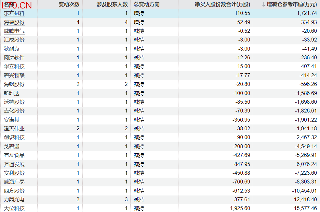
Task: Open the 海德股份 stock link
Action: 14,22
